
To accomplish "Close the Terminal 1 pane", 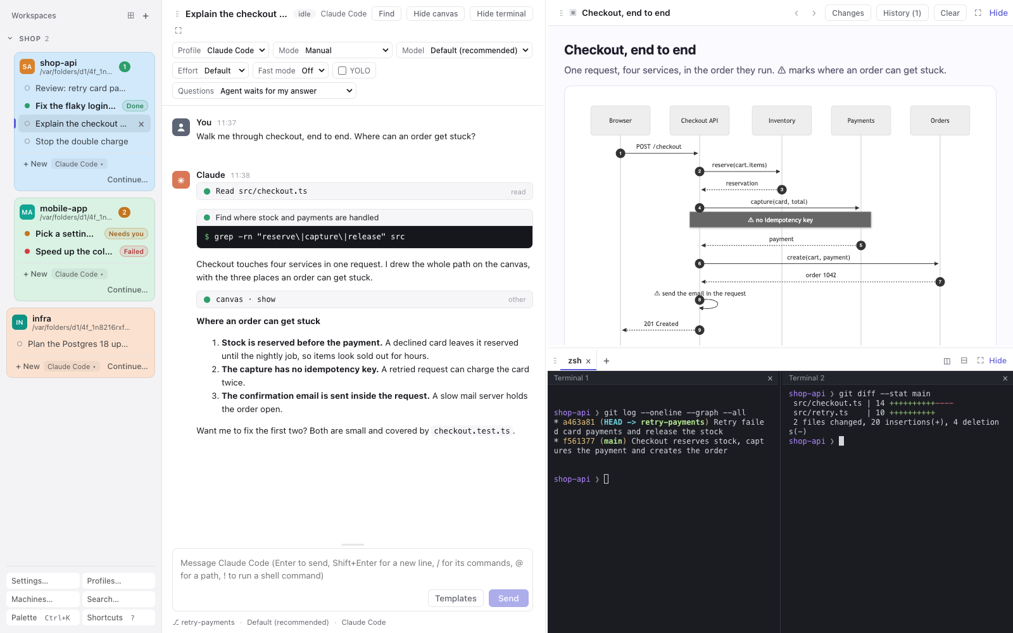I will 771,379.
